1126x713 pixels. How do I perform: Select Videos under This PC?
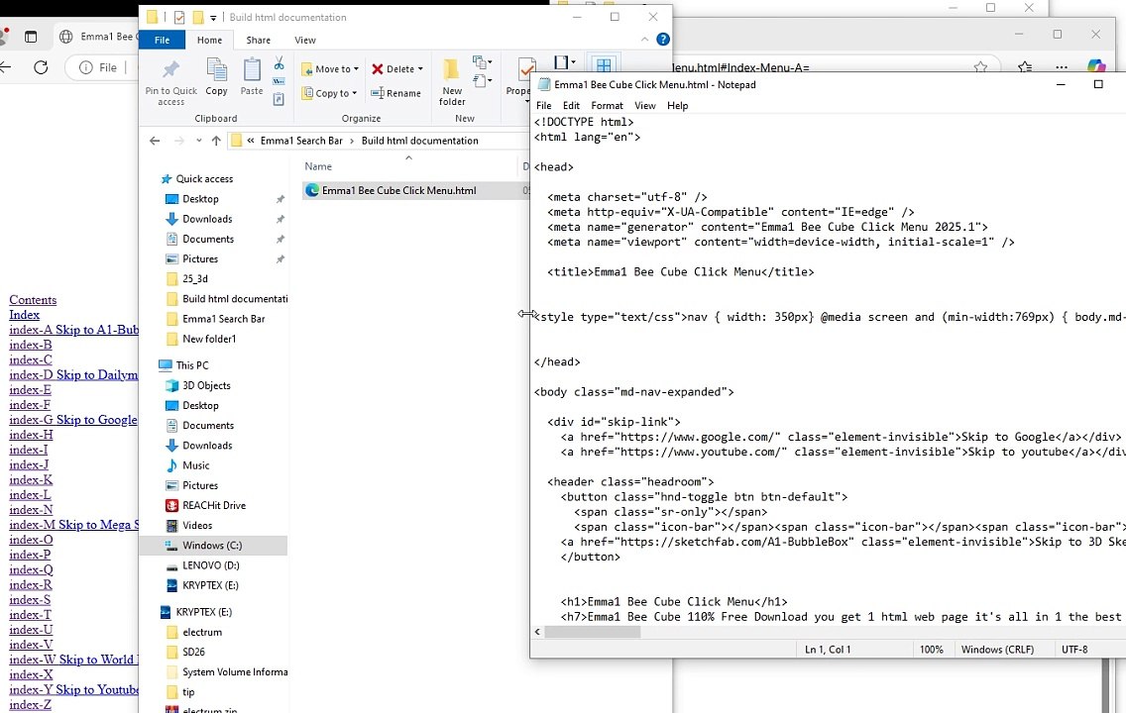(197, 525)
